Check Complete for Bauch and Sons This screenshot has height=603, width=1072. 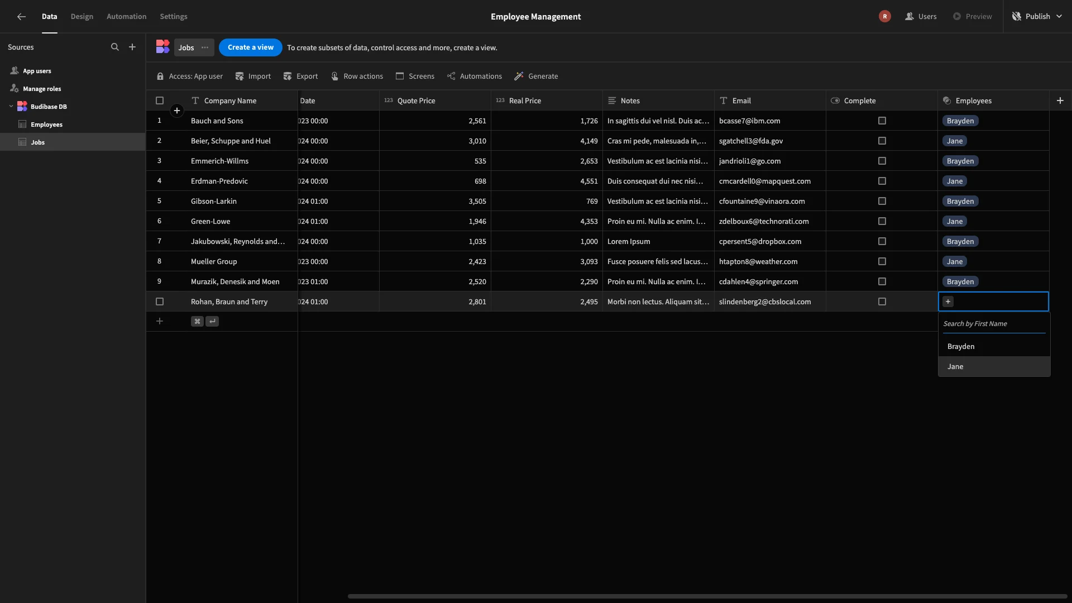[x=882, y=121]
